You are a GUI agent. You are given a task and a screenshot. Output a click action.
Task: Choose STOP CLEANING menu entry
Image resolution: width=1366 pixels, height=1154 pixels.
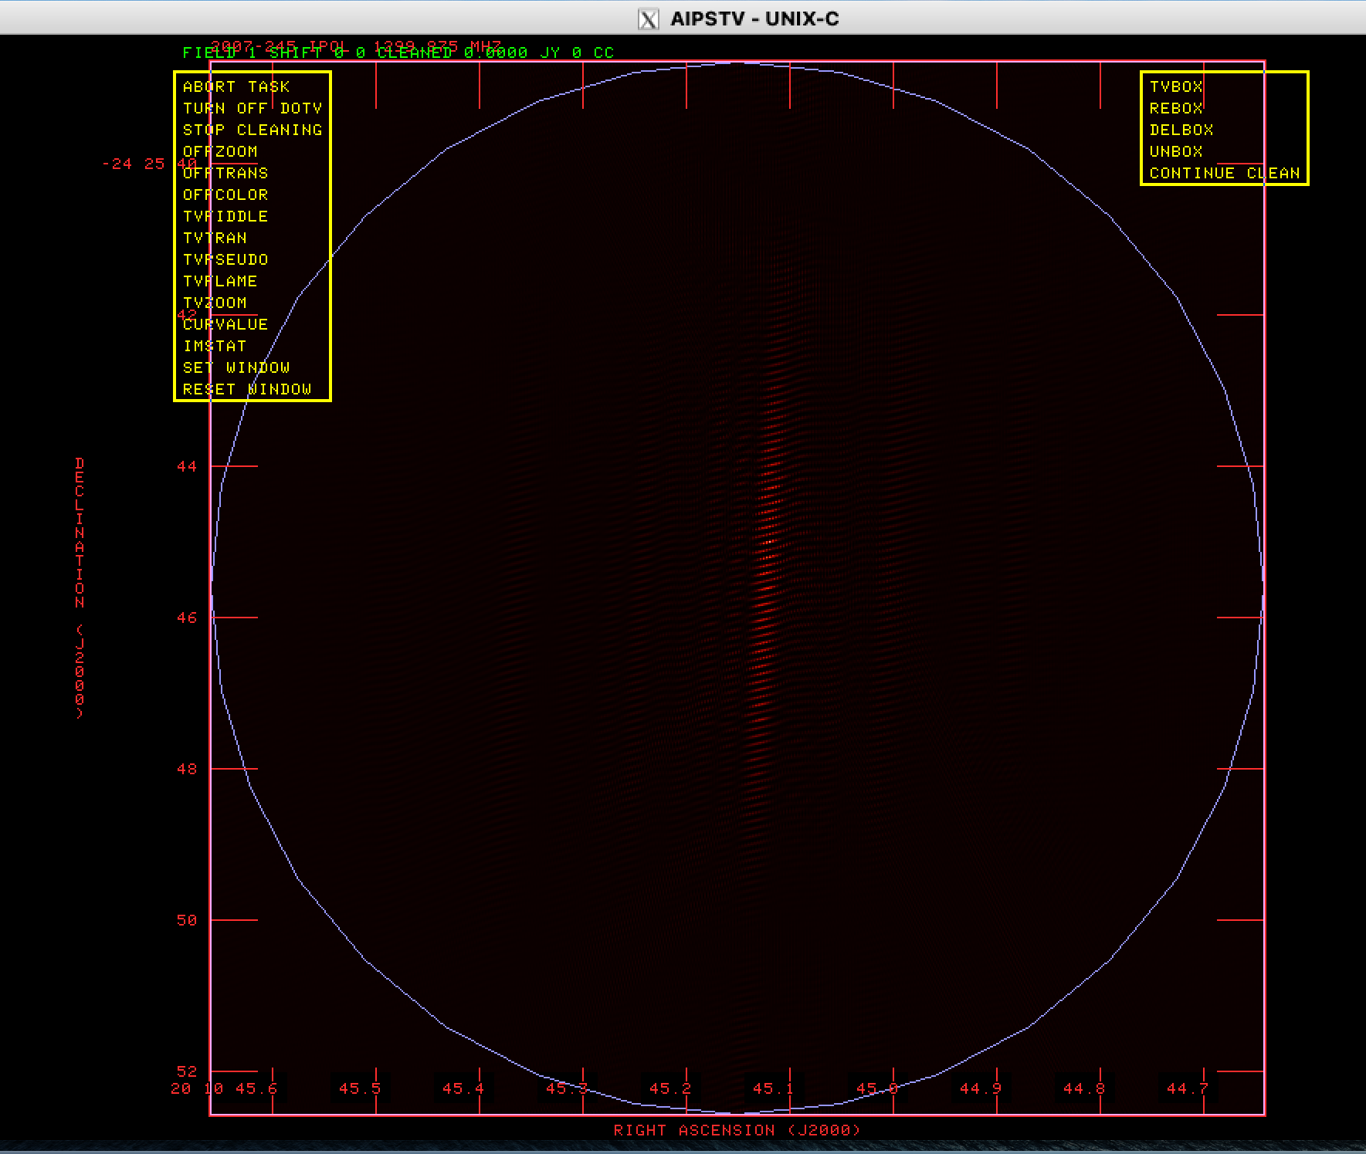tap(253, 130)
